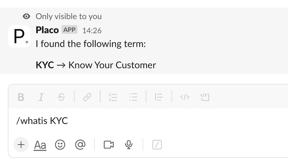The image size is (288, 165).
Task: Open the emoji picker
Action: [x=60, y=145]
